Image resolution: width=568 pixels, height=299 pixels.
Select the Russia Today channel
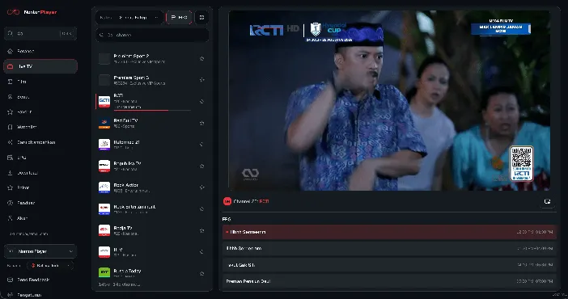(x=152, y=273)
